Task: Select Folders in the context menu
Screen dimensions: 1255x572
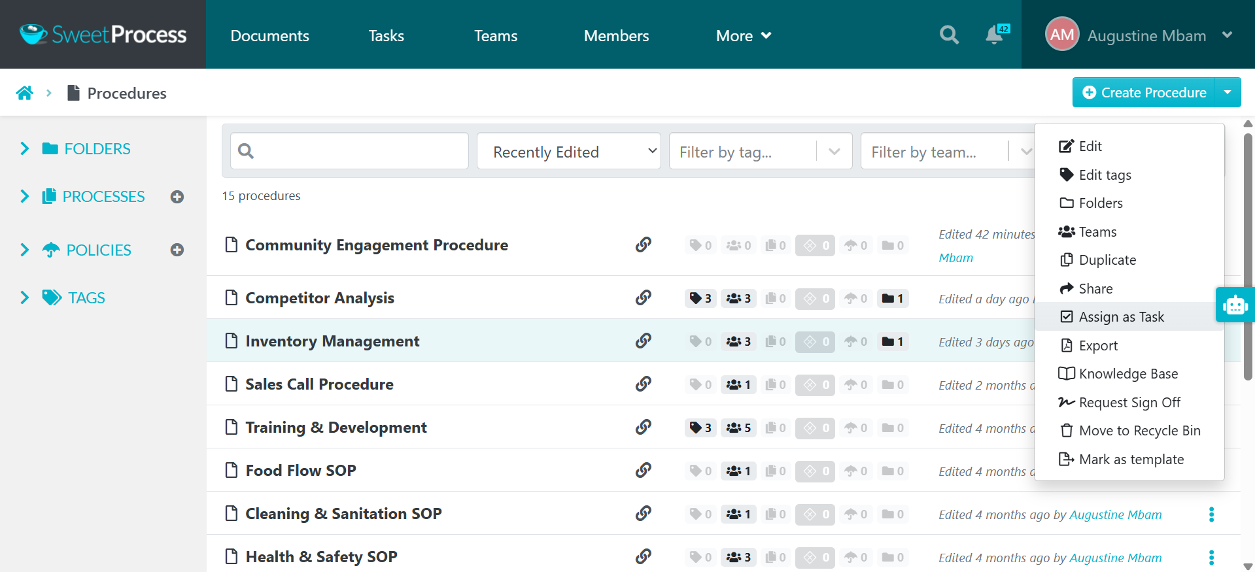Action: [1129, 203]
